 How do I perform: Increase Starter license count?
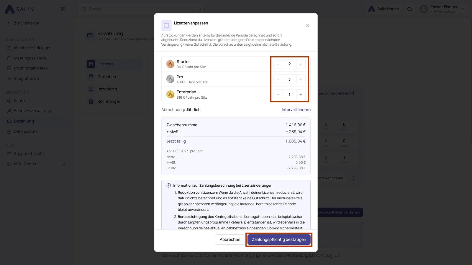pyautogui.click(x=301, y=64)
